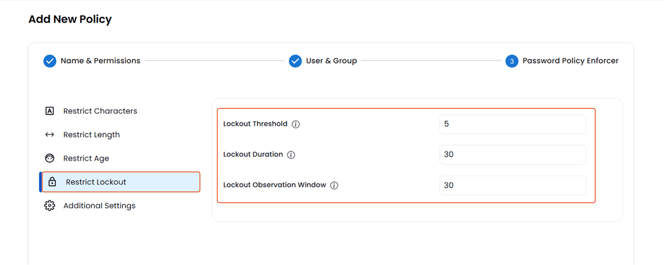Screen dimensions: 664x265
Task: Click the padlock icon beside Restrict Lockout
Action: click(52, 182)
